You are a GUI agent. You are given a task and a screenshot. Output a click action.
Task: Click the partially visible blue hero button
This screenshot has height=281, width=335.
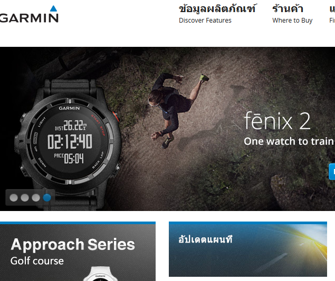332,172
